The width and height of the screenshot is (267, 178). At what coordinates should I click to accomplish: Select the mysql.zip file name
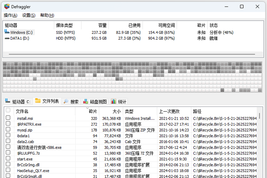[25, 130]
